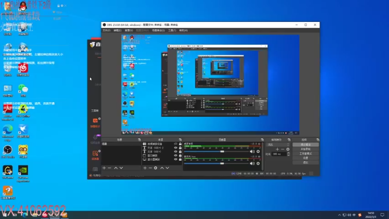Pop out the Scene Transitions dock panel
The width and height of the screenshot is (389, 219).
[x=289, y=140]
